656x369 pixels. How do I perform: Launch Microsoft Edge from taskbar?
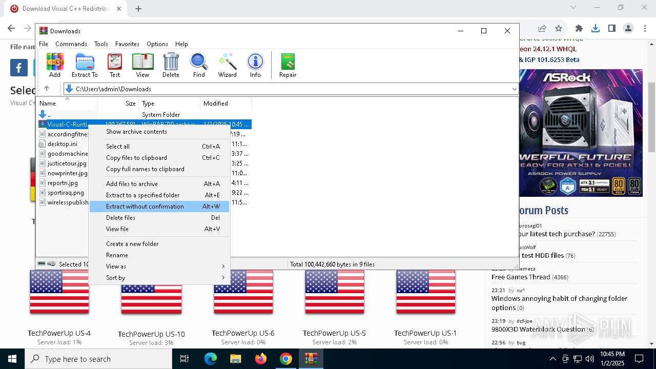[211, 359]
